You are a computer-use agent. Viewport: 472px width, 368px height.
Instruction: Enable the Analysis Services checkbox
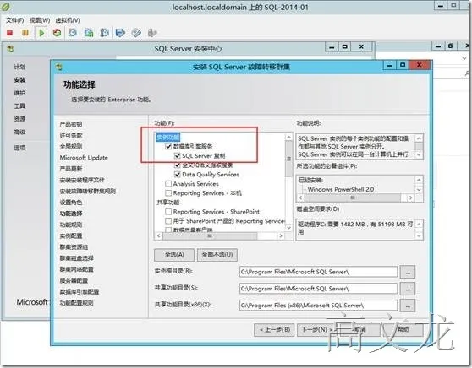tap(168, 183)
